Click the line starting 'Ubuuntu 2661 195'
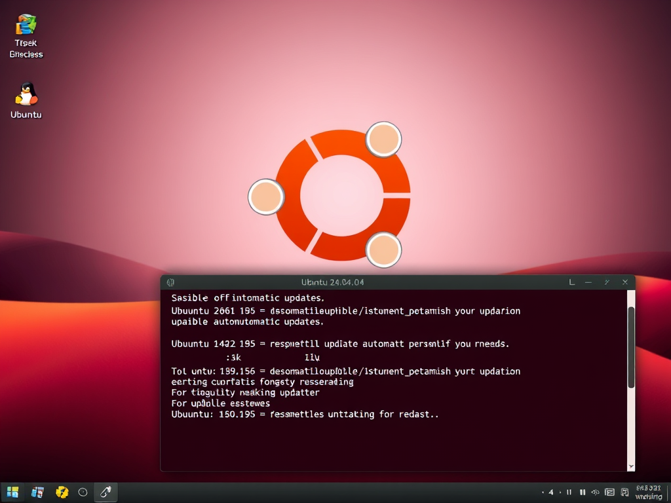This screenshot has height=503, width=671. coord(346,311)
